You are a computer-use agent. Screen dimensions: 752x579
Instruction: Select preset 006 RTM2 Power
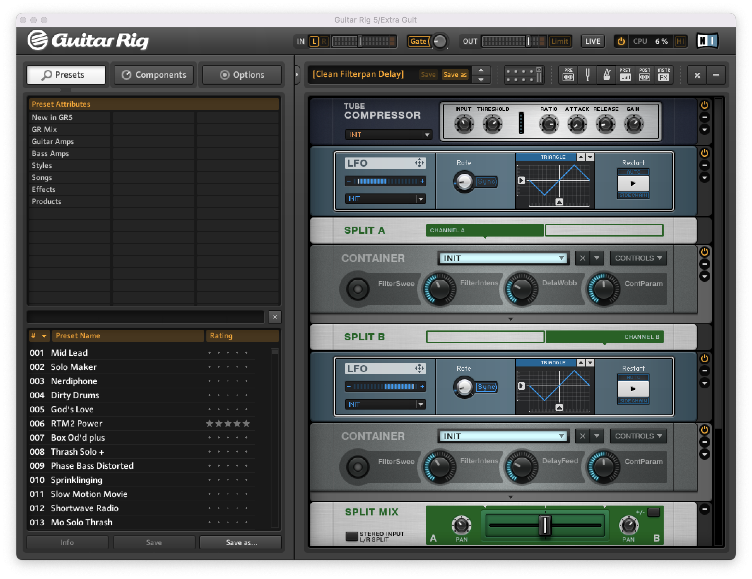142,423
